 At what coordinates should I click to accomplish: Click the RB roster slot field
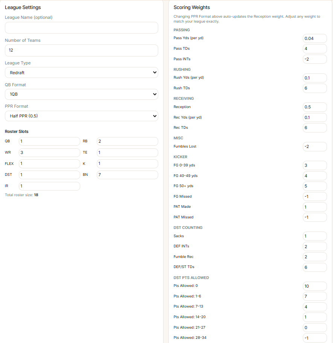pyautogui.click(x=127, y=141)
